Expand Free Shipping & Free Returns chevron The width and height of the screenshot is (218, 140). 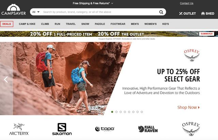click(112, 3)
